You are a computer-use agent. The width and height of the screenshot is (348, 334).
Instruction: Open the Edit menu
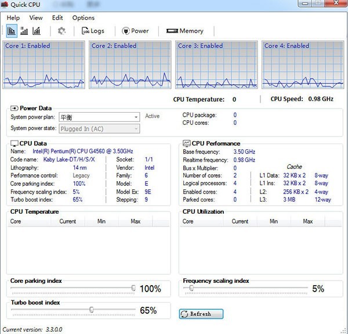click(57, 18)
